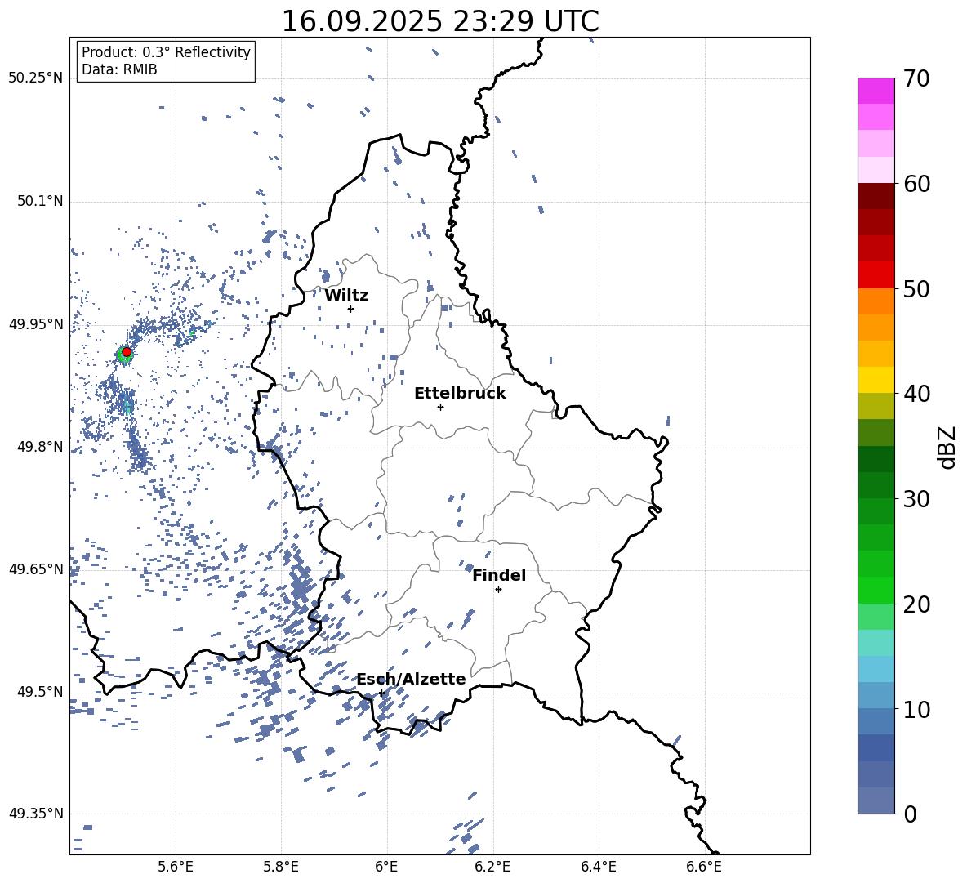This screenshot has height=883, width=967.
Task: Click the dBZ colorbar axis label
Action: 948,448
